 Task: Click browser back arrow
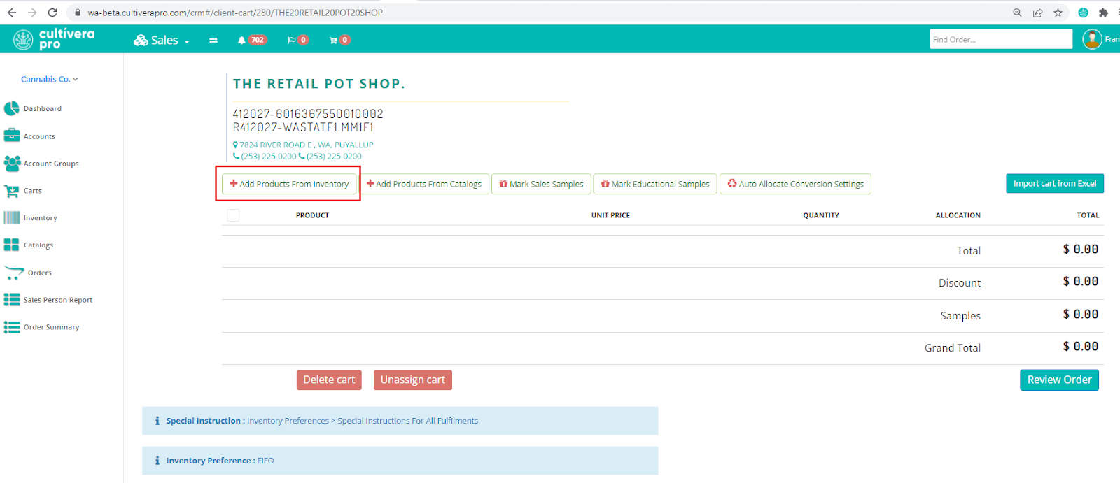(12, 13)
